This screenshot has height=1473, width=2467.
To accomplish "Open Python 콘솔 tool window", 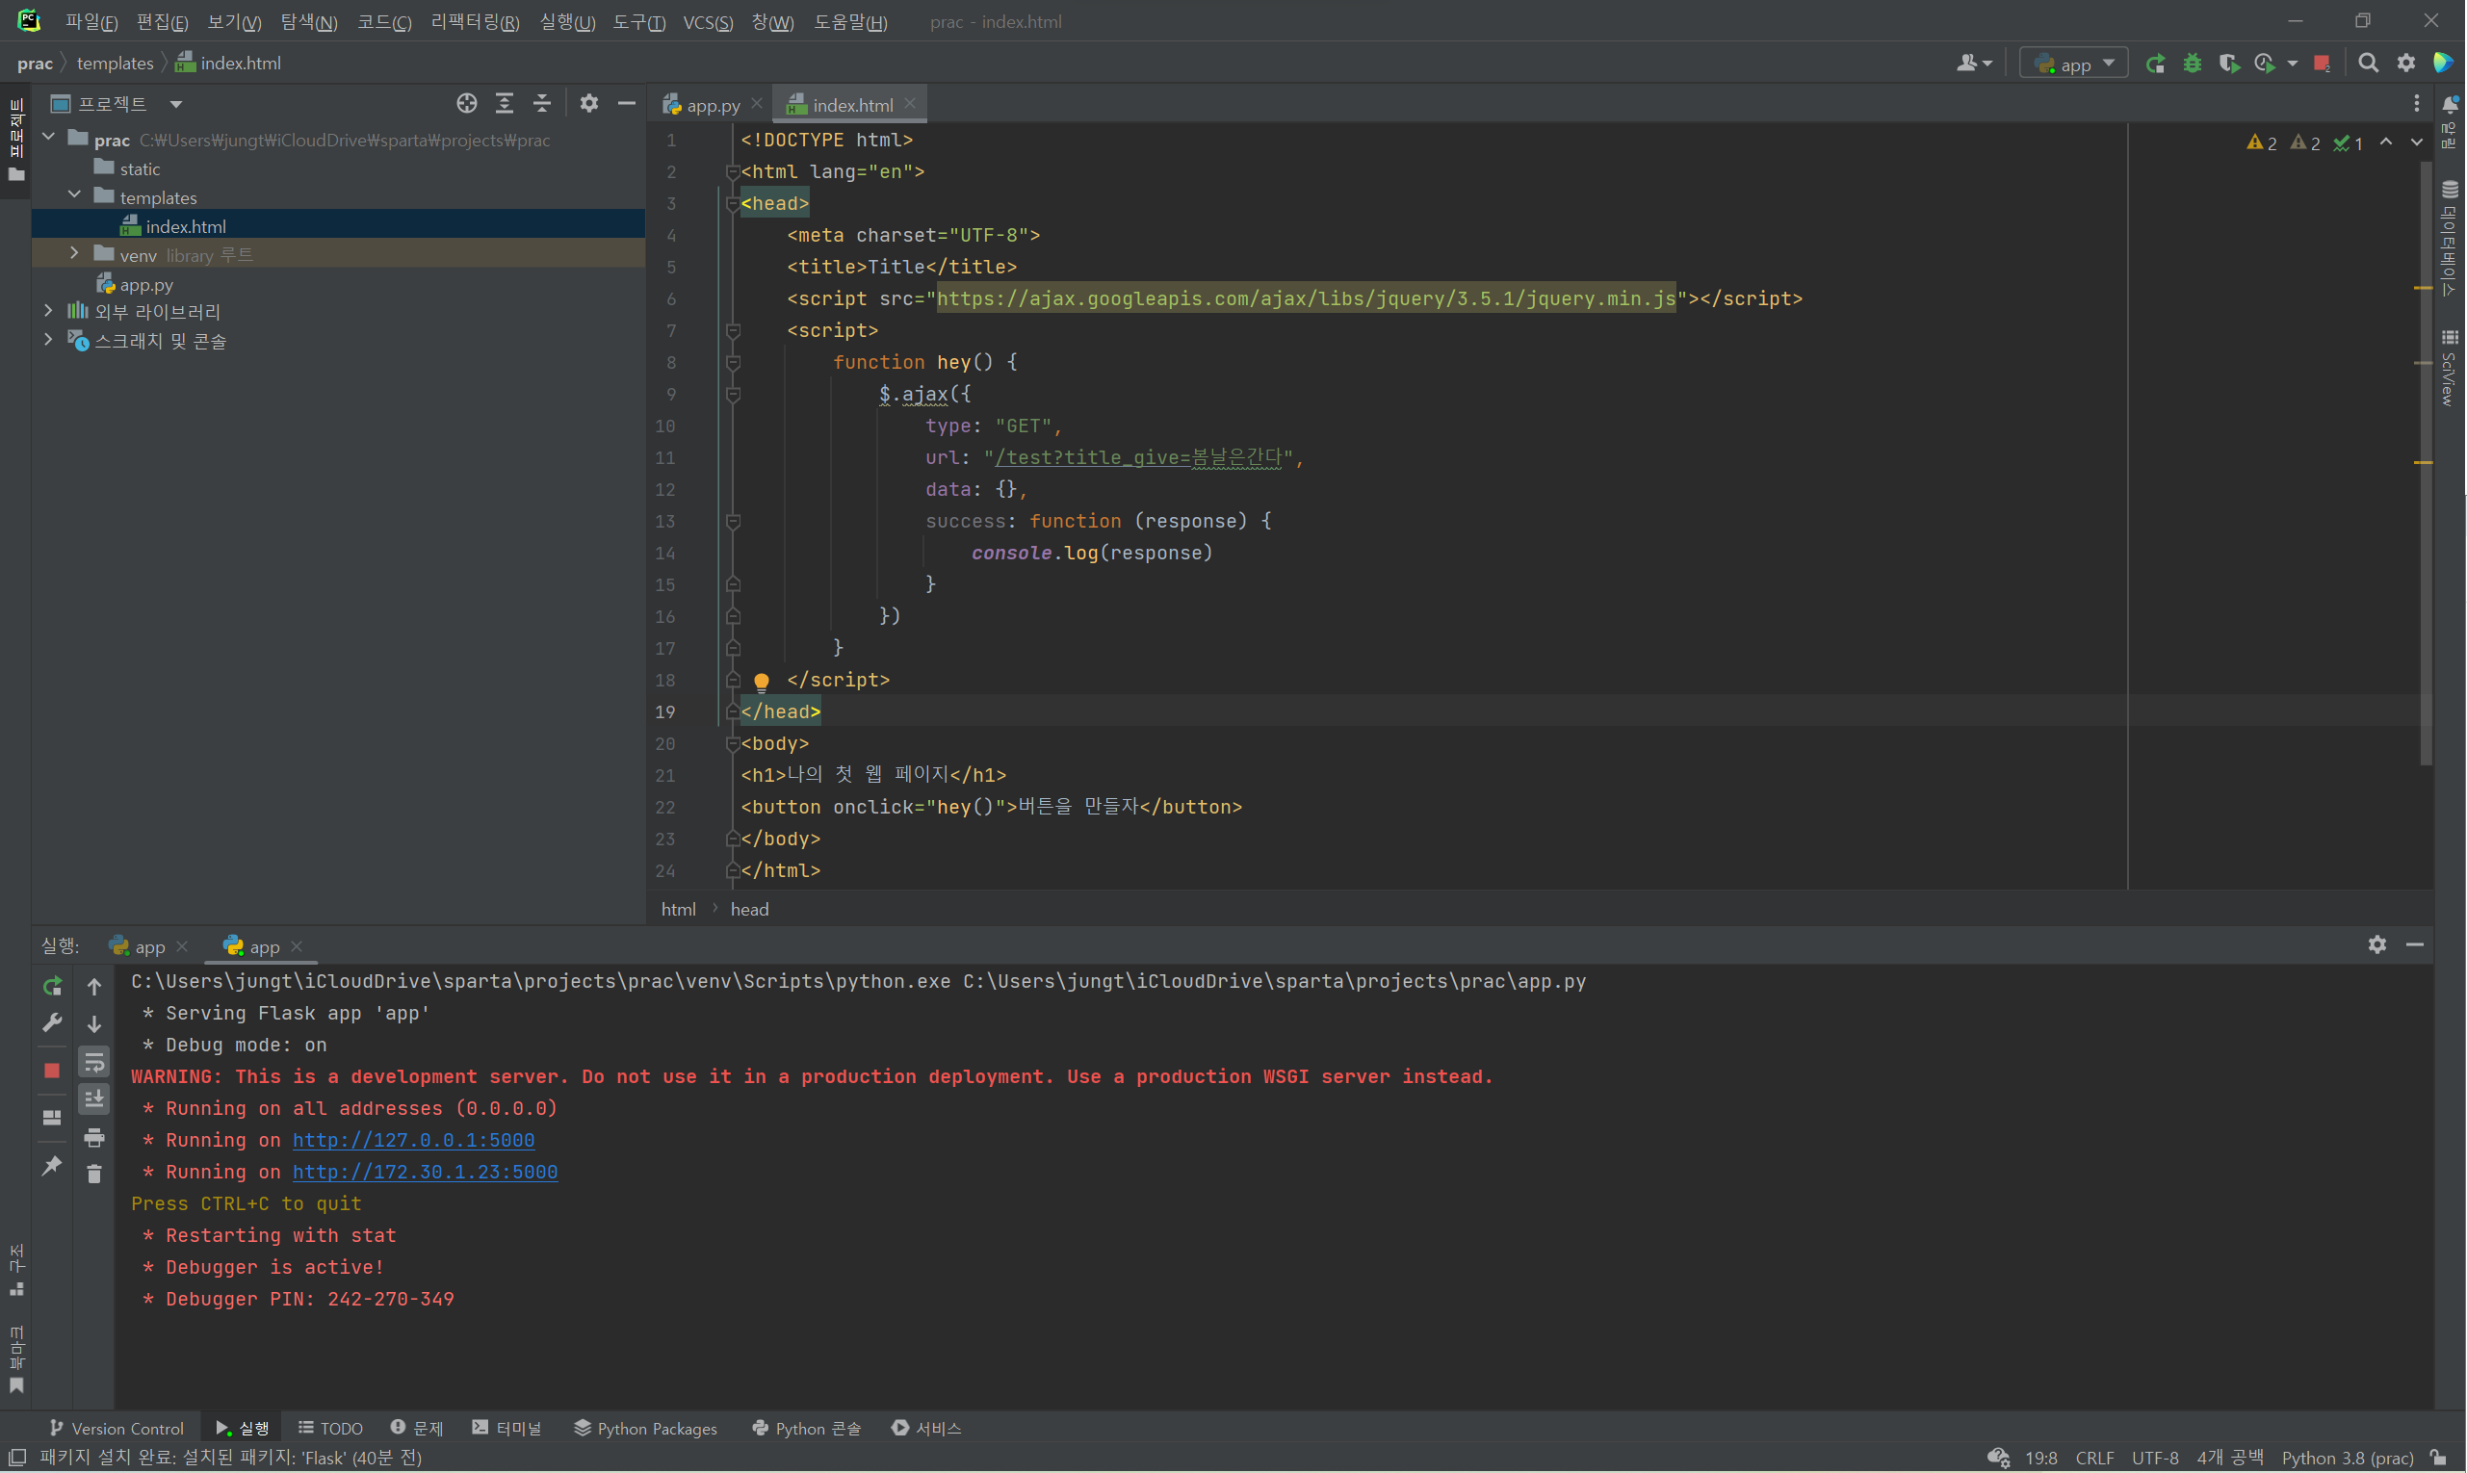I will click(806, 1429).
